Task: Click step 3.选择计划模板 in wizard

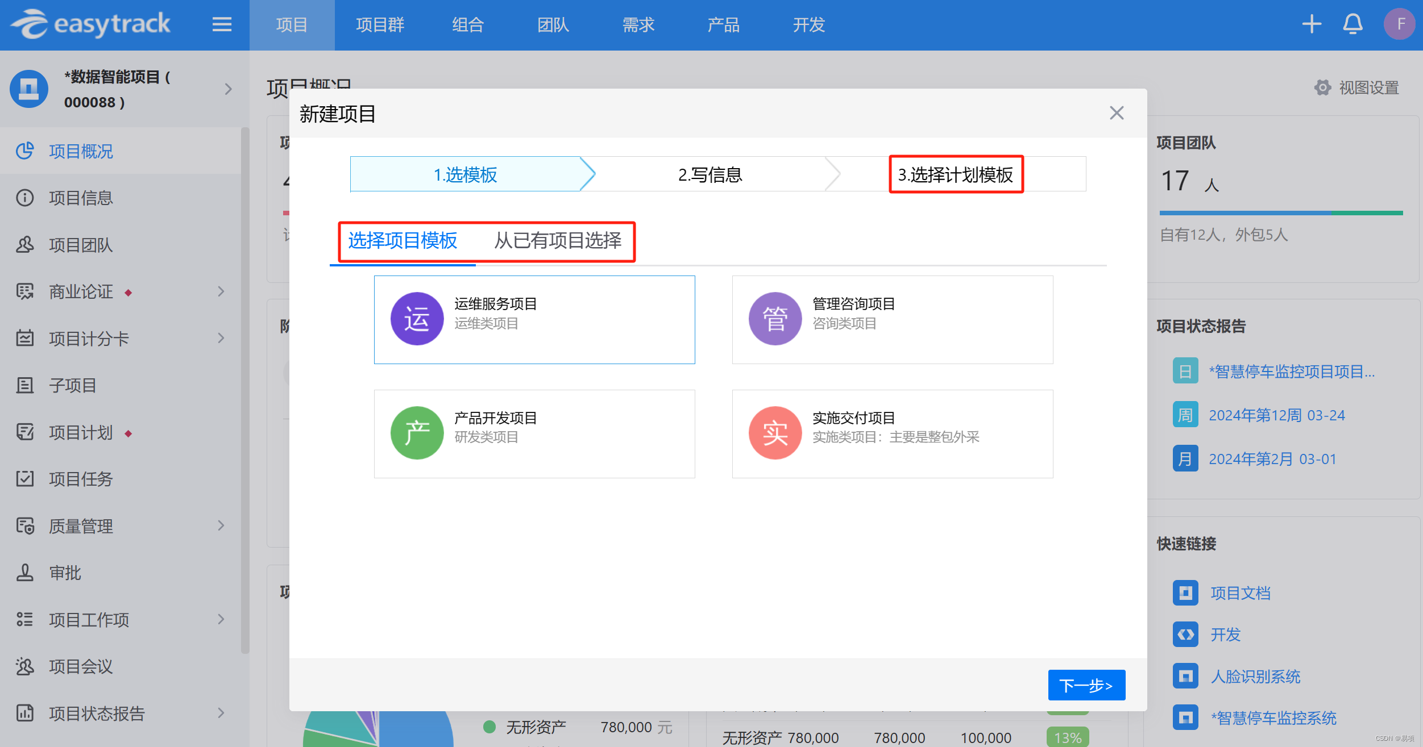Action: tap(956, 174)
